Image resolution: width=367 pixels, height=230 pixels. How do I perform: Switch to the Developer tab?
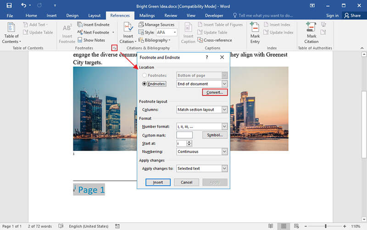tap(214, 16)
